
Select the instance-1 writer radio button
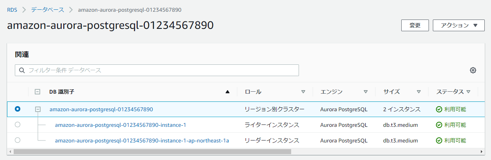click(18, 124)
